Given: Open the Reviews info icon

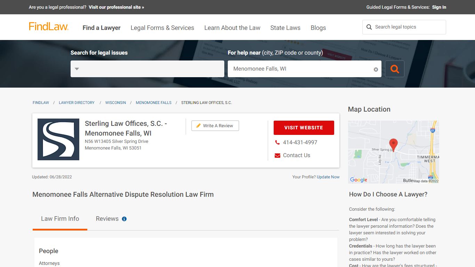Looking at the screenshot, I should [x=124, y=219].
